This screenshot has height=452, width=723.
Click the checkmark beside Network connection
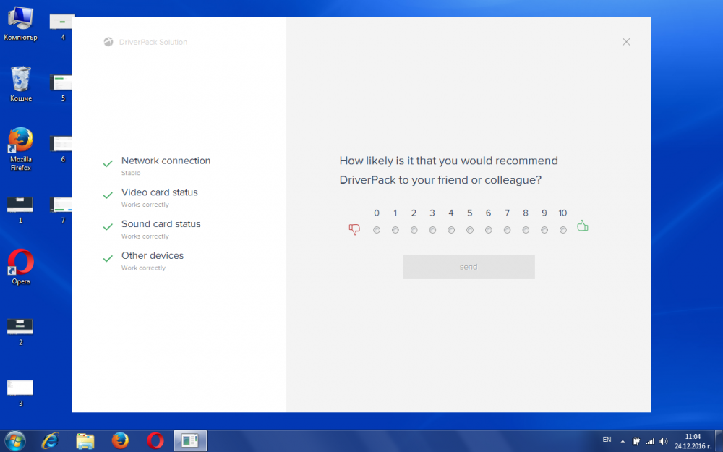click(108, 163)
